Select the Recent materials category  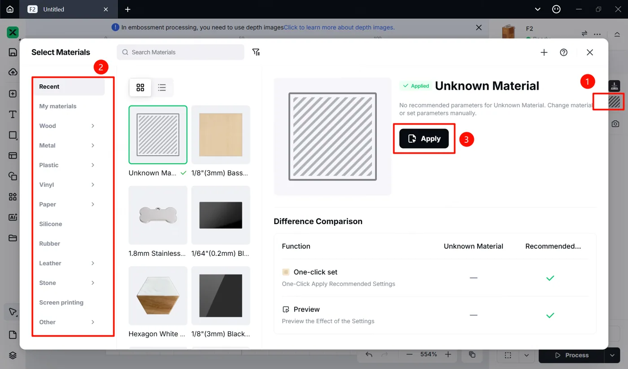pyautogui.click(x=70, y=87)
